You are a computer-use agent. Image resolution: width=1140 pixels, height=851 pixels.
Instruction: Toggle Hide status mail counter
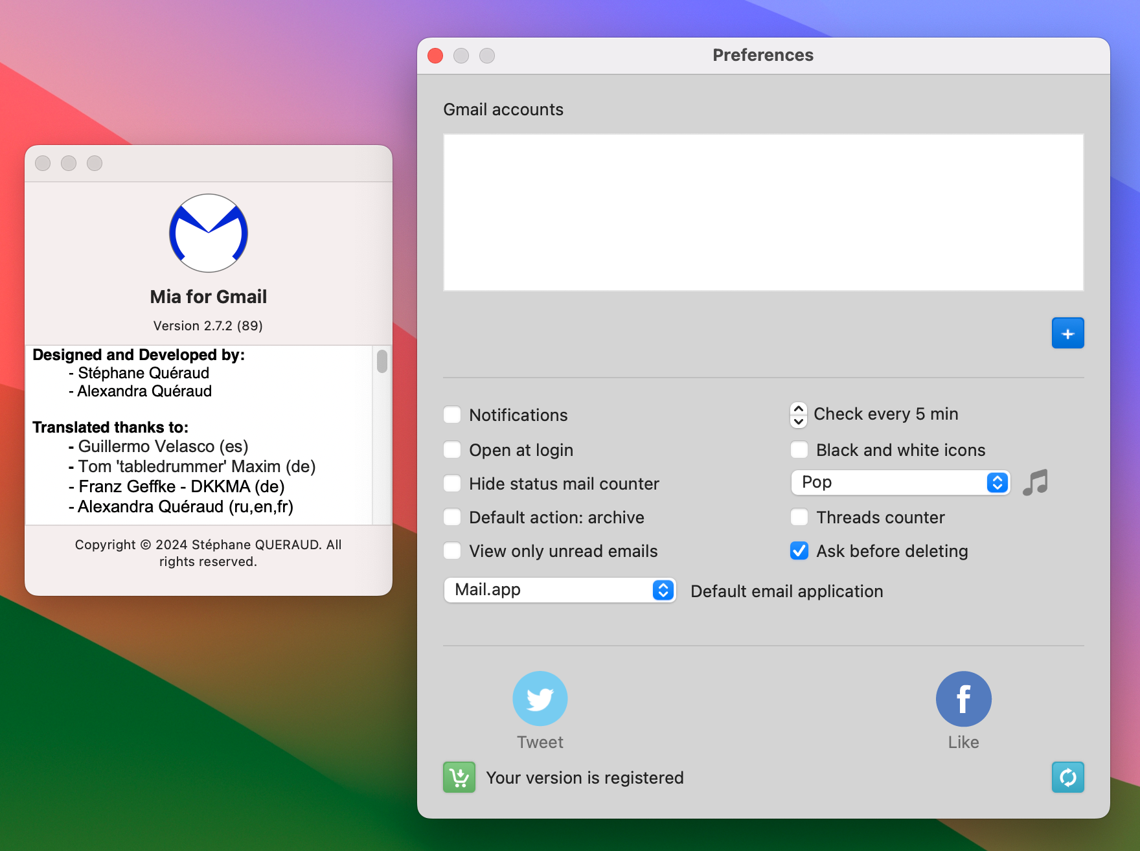click(452, 483)
